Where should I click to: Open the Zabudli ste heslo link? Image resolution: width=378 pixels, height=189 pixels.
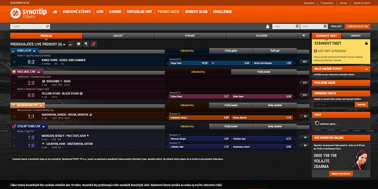pos(361,3)
